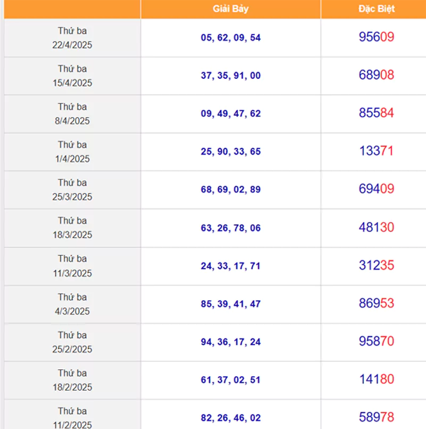This screenshot has width=426, height=429.
Task: Select the 15/4/2025 date cell
Action: pyautogui.click(x=72, y=76)
